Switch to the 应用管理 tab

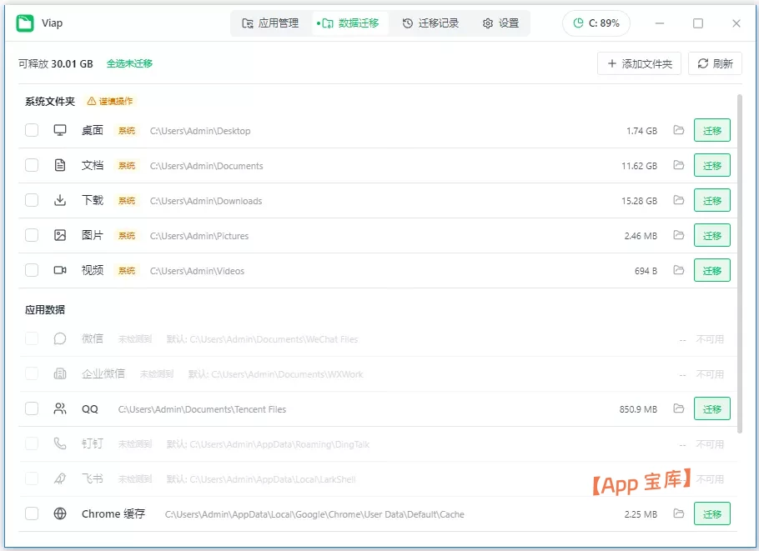click(270, 23)
